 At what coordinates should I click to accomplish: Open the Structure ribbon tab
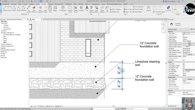pos(14,4)
